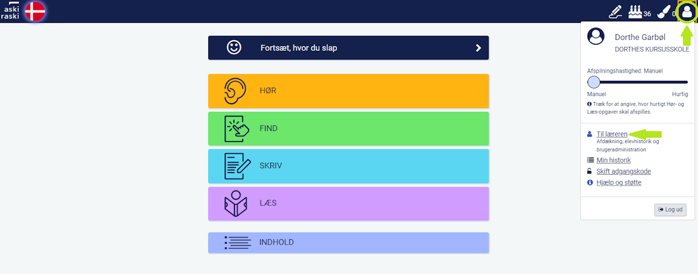This screenshot has width=698, height=274.
Task: Click the birthday cake points icon
Action: [x=635, y=11]
